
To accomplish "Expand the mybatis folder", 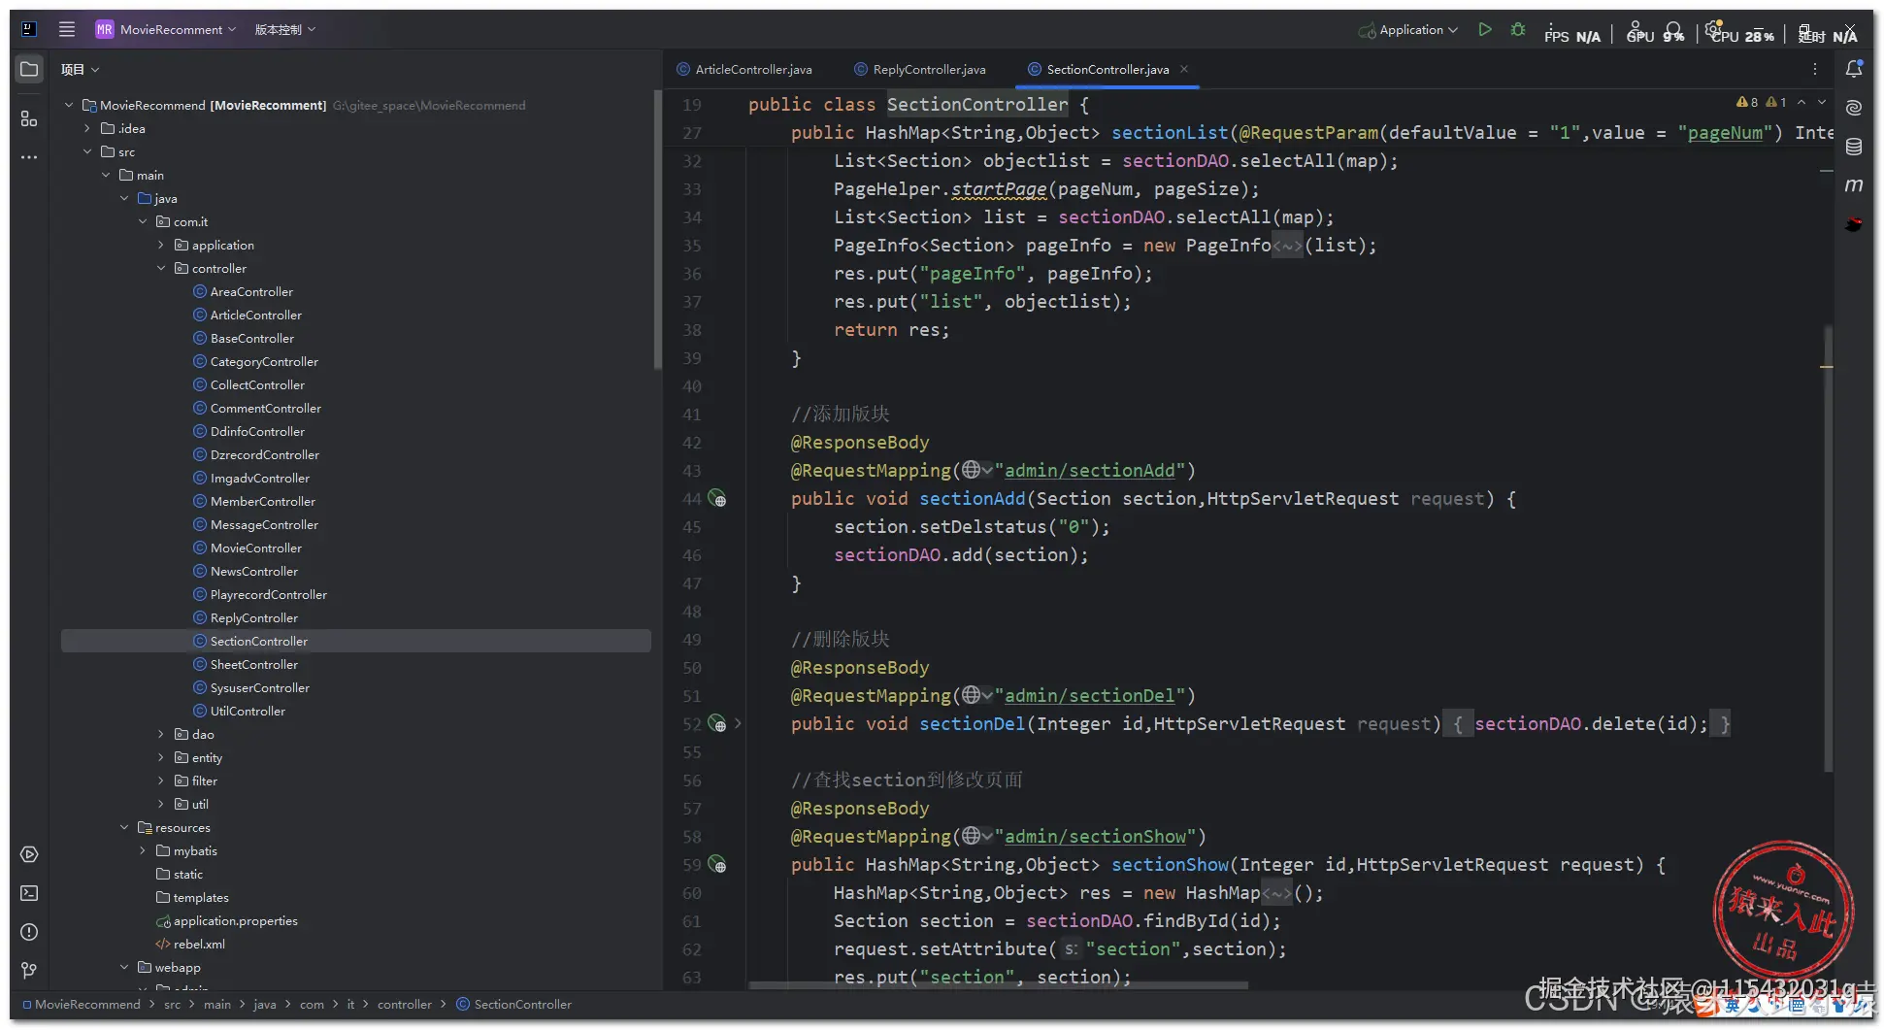I will point(143,850).
